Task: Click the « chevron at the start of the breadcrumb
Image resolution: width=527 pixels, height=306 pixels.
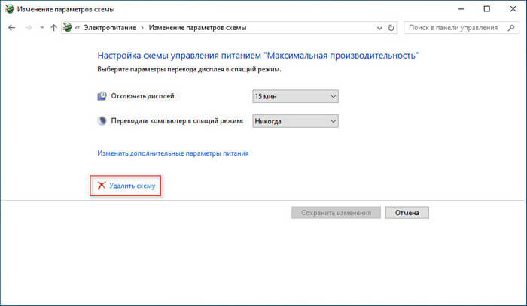Action: 78,27
